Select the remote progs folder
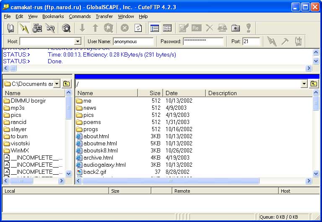 click(x=87, y=129)
